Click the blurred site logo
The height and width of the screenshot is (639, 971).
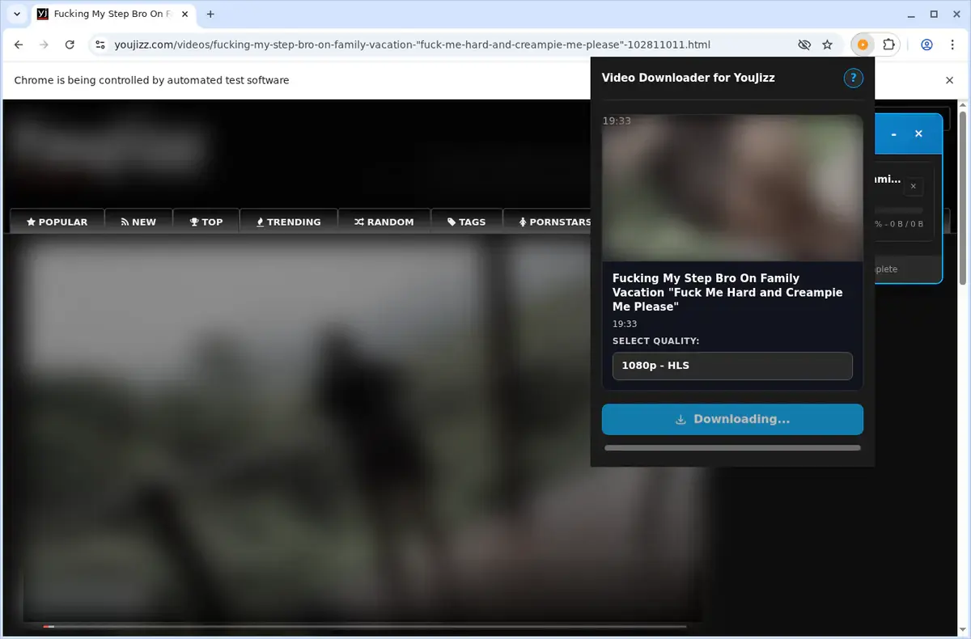coord(109,148)
